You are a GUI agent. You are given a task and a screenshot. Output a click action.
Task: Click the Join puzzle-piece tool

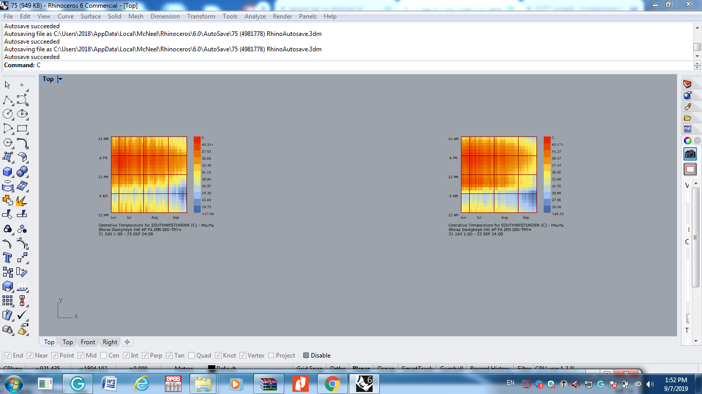8,200
